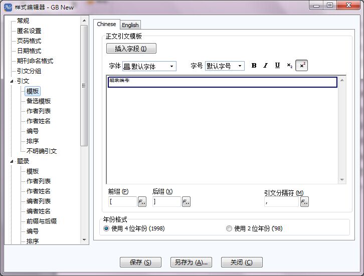The height and width of the screenshot is (276, 364).
Task: Click the 前缀 input field
Action: point(122,202)
